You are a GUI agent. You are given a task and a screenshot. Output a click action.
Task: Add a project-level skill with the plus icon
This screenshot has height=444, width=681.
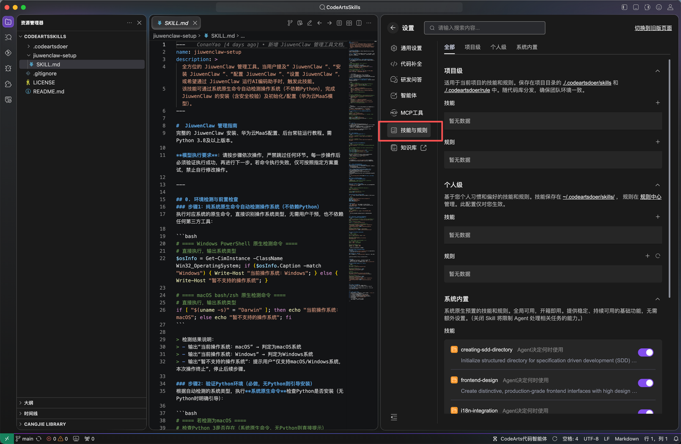(658, 103)
